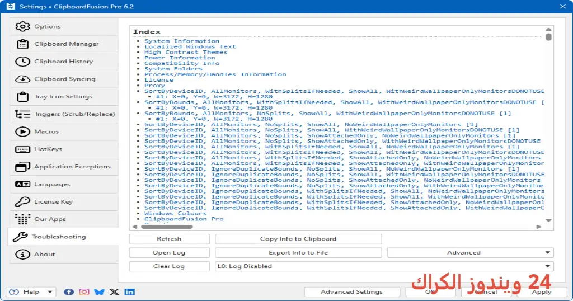Click the scroll up arrow

coord(548,29)
